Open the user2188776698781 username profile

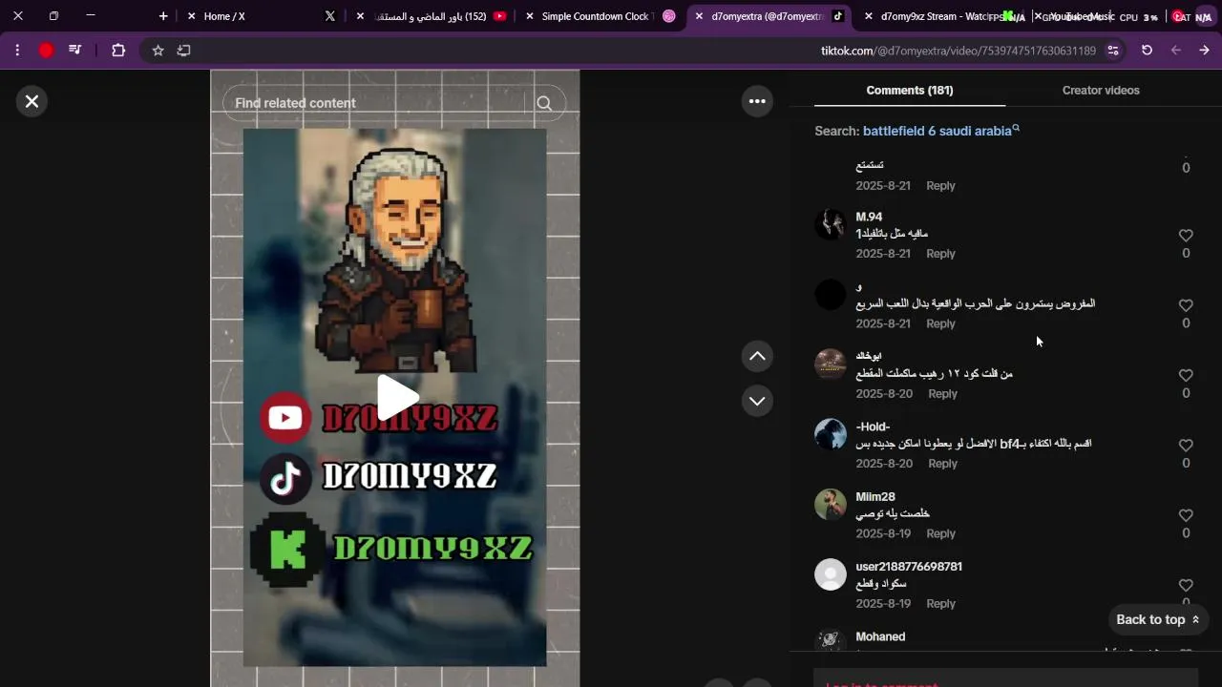pyautogui.click(x=909, y=567)
